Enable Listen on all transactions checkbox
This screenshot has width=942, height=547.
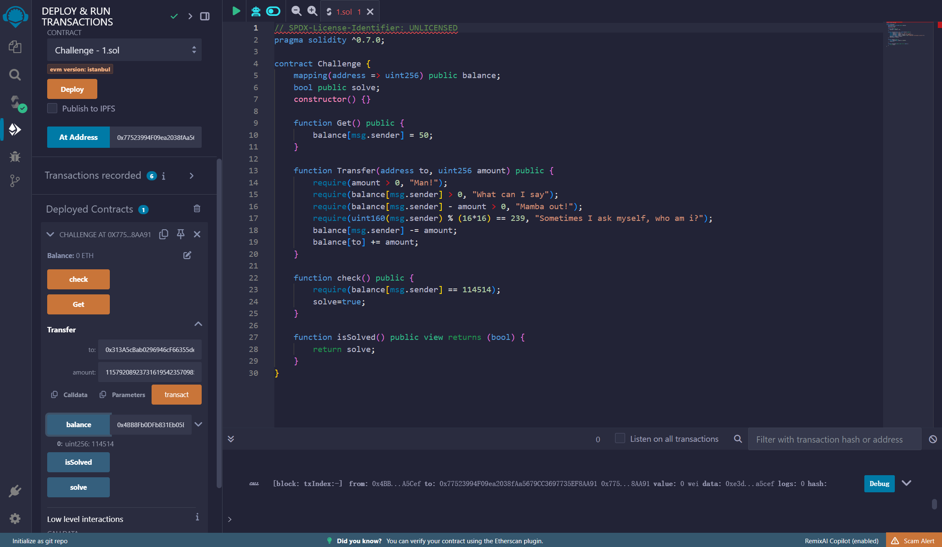coord(620,438)
